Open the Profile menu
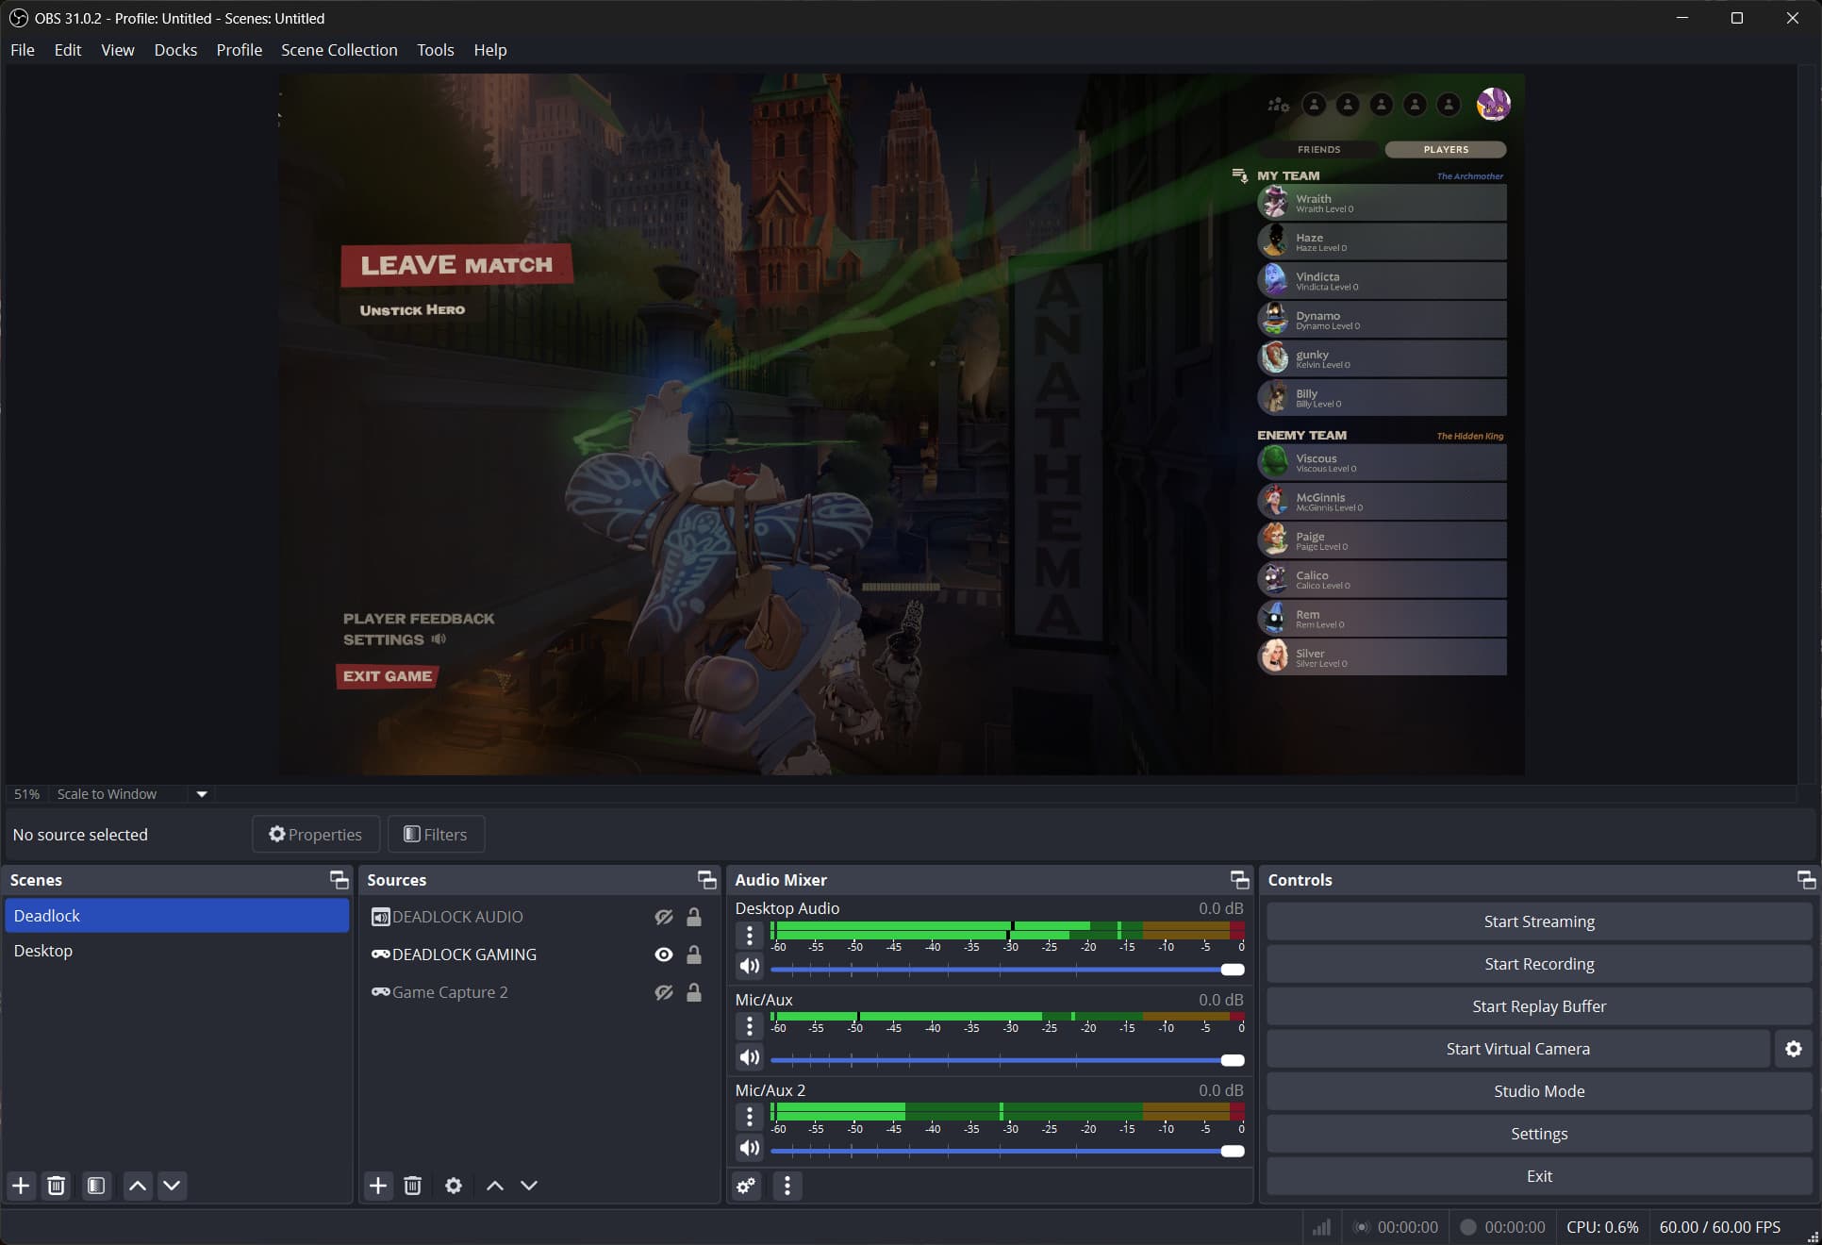This screenshot has height=1245, width=1822. (x=240, y=50)
